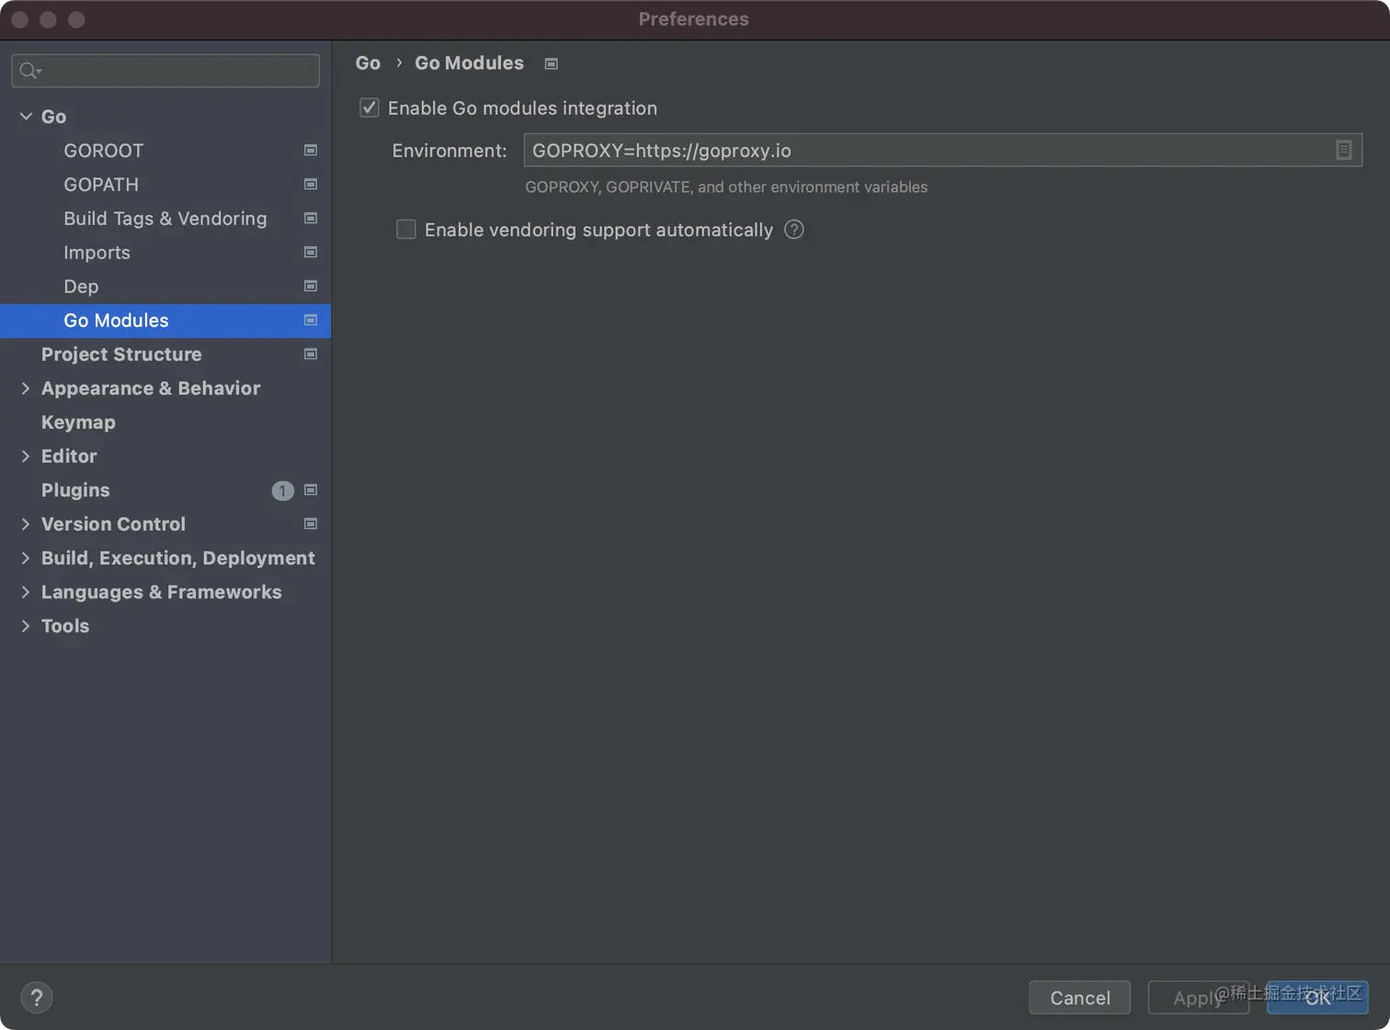This screenshot has height=1030, width=1390.
Task: Expand the Version Control section
Action: [26, 524]
